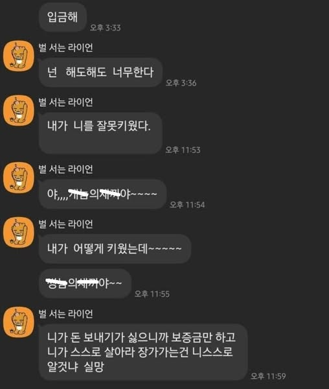Image resolution: width=329 pixels, height=389 pixels.
Task: Open the Ryan avatar beside the '야,,,,' message
Action: click(x=19, y=178)
